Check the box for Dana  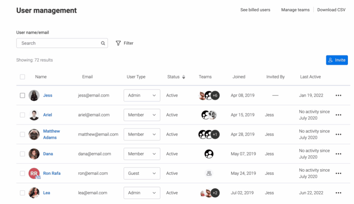tap(22, 154)
